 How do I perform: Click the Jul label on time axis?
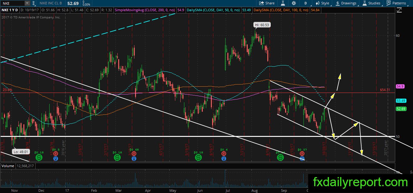click(x=227, y=190)
